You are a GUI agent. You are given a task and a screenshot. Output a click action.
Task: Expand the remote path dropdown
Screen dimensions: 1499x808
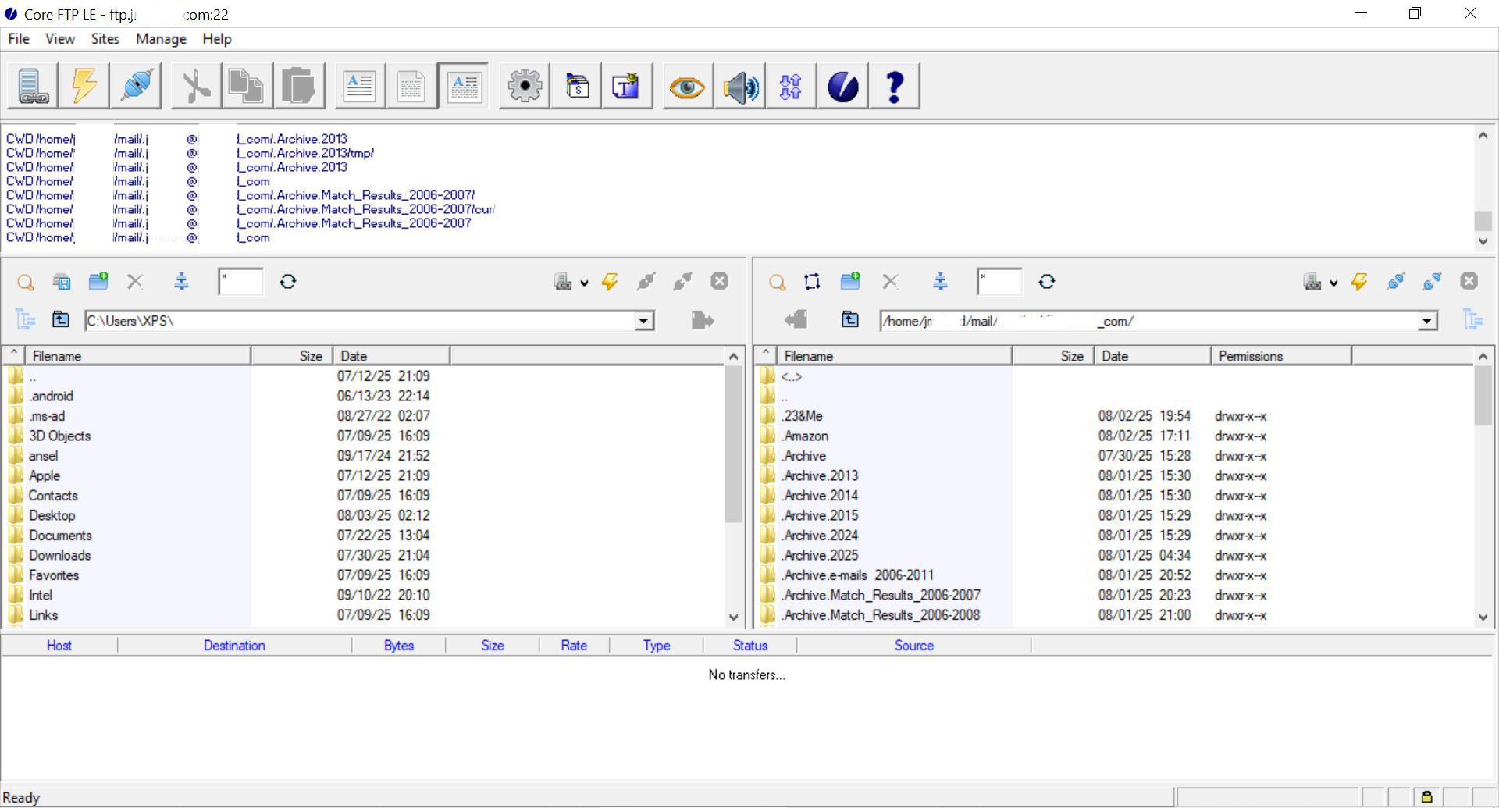[1427, 321]
